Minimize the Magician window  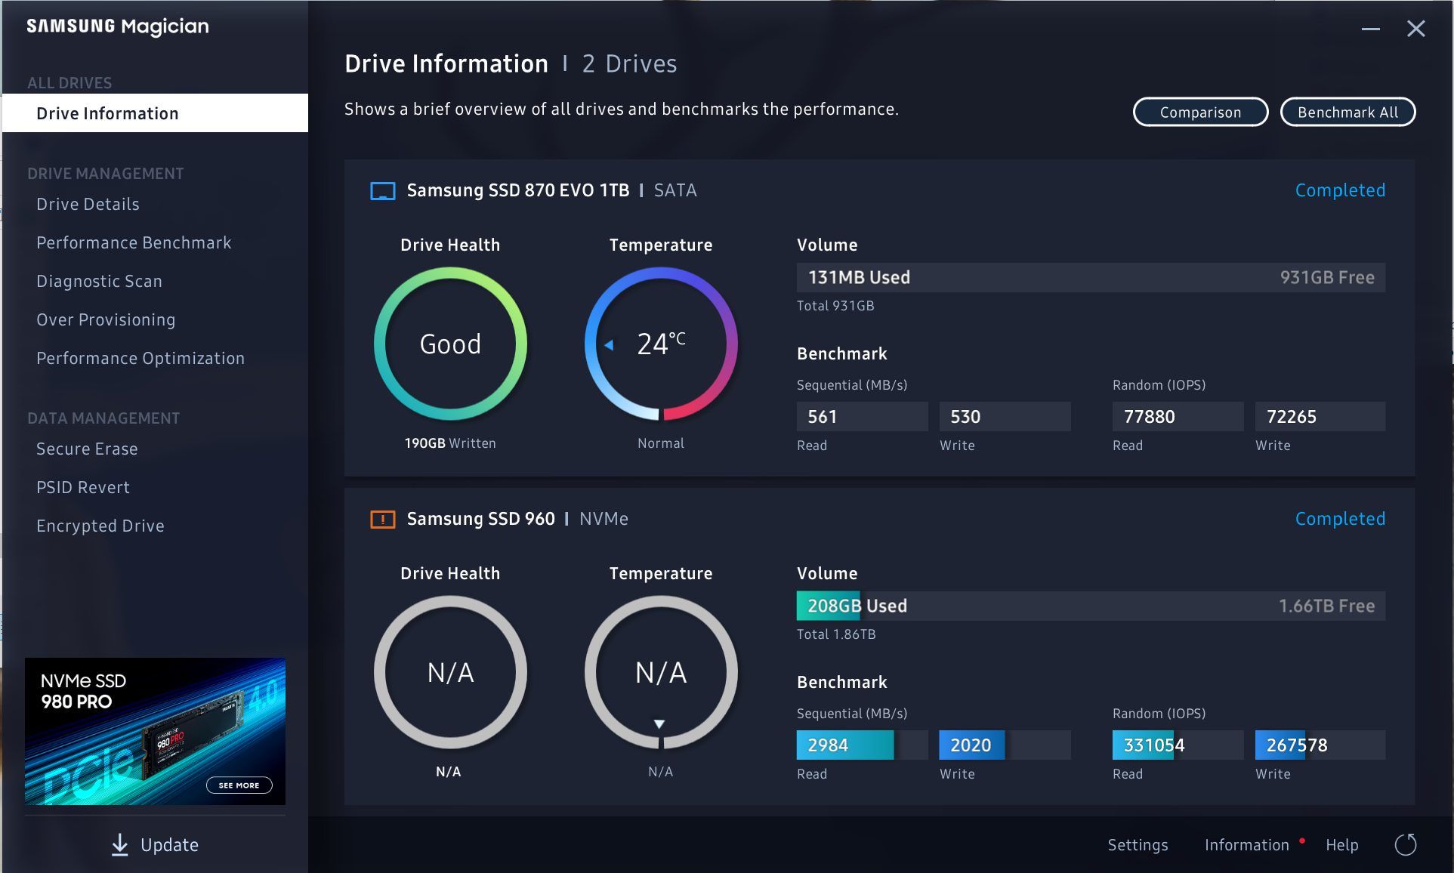1370,29
